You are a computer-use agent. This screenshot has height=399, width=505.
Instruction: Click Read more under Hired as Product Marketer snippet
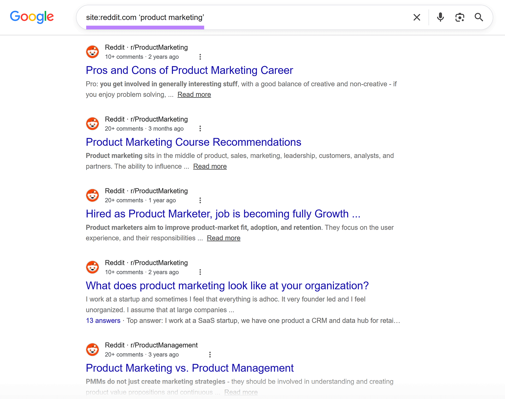pos(223,238)
